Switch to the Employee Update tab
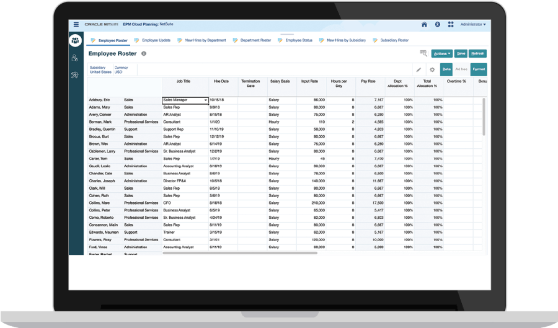Screen dimensions: 558x328 coord(153,40)
